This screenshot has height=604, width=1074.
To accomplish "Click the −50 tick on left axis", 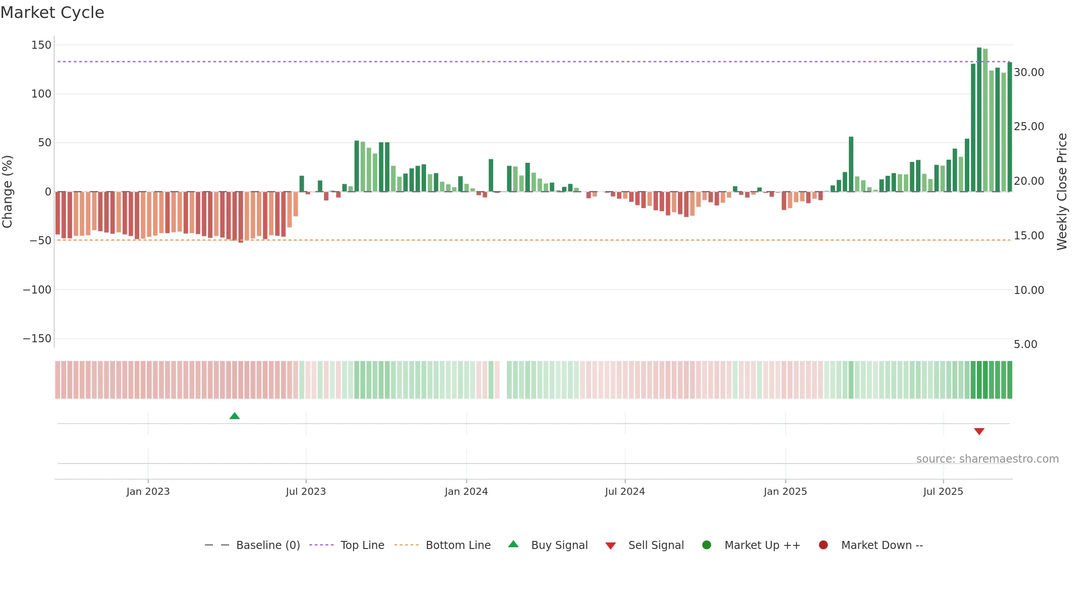I will point(40,241).
